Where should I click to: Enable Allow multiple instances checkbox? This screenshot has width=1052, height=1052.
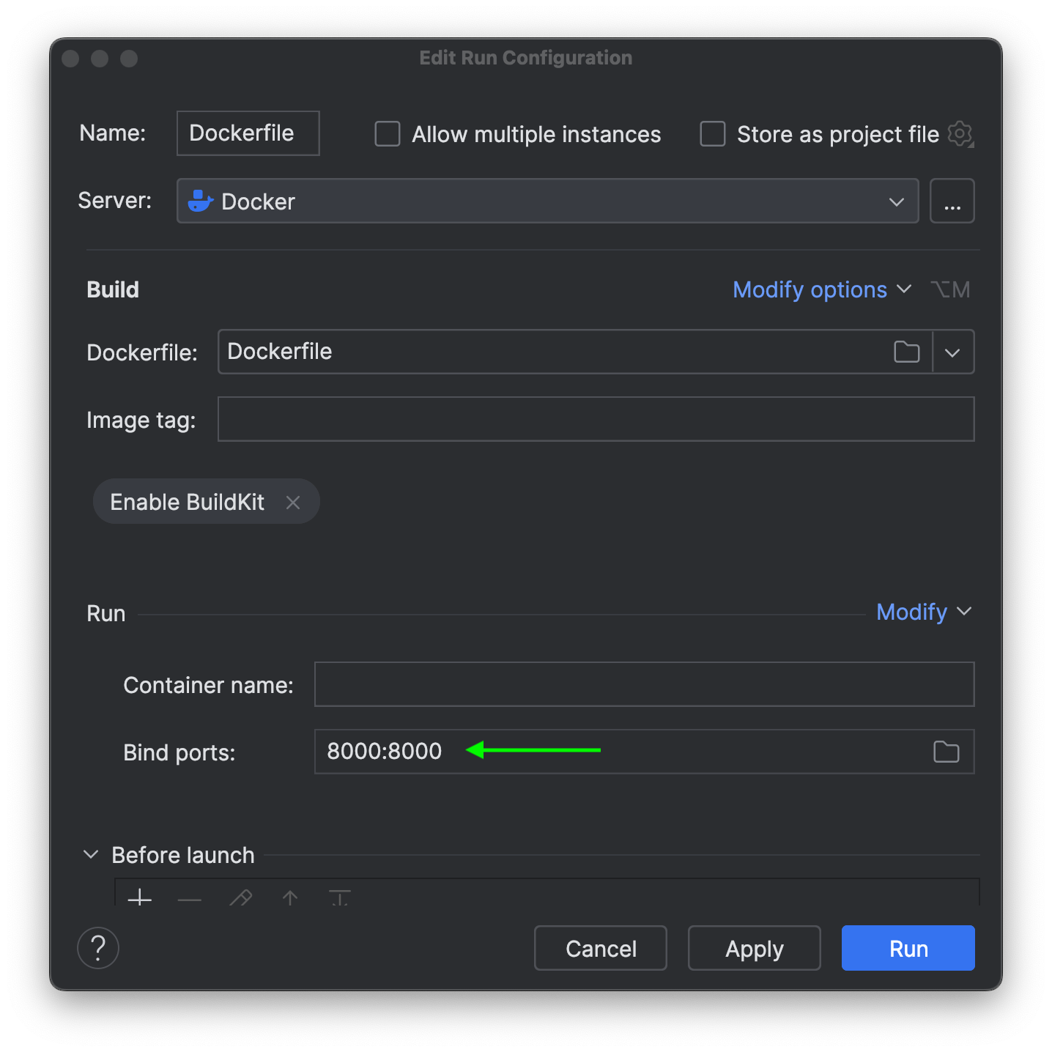coord(388,134)
